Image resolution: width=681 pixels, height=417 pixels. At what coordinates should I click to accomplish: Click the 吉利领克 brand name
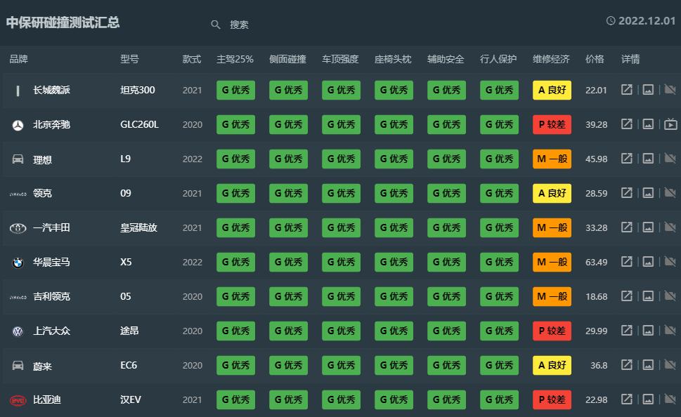(x=51, y=296)
